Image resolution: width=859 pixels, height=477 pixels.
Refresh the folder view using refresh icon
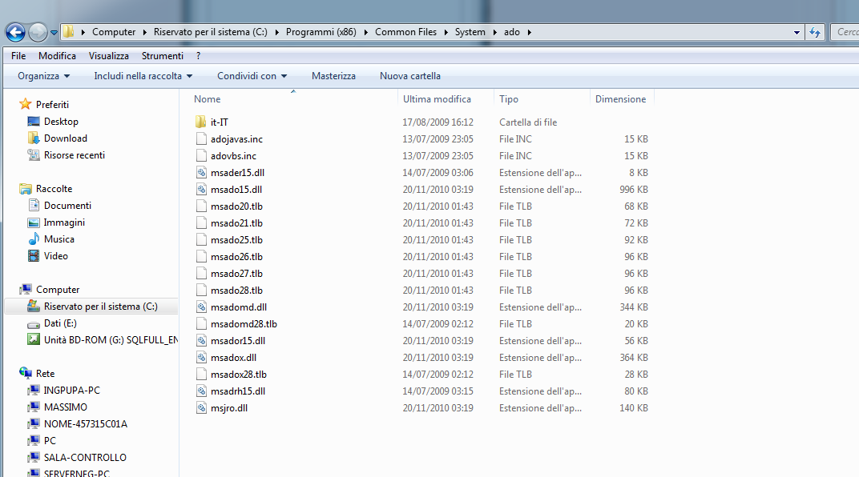click(815, 32)
